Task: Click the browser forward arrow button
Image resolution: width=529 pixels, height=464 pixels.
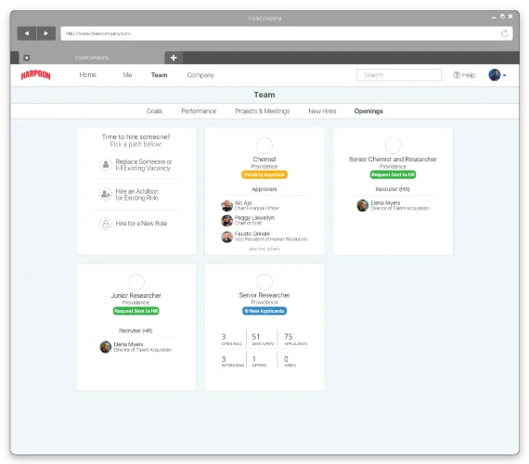Action: pos(45,33)
